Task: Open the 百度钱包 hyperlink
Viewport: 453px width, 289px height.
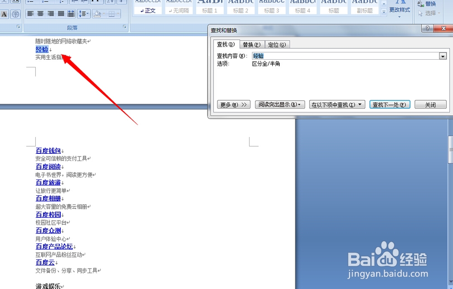Action: [48, 151]
